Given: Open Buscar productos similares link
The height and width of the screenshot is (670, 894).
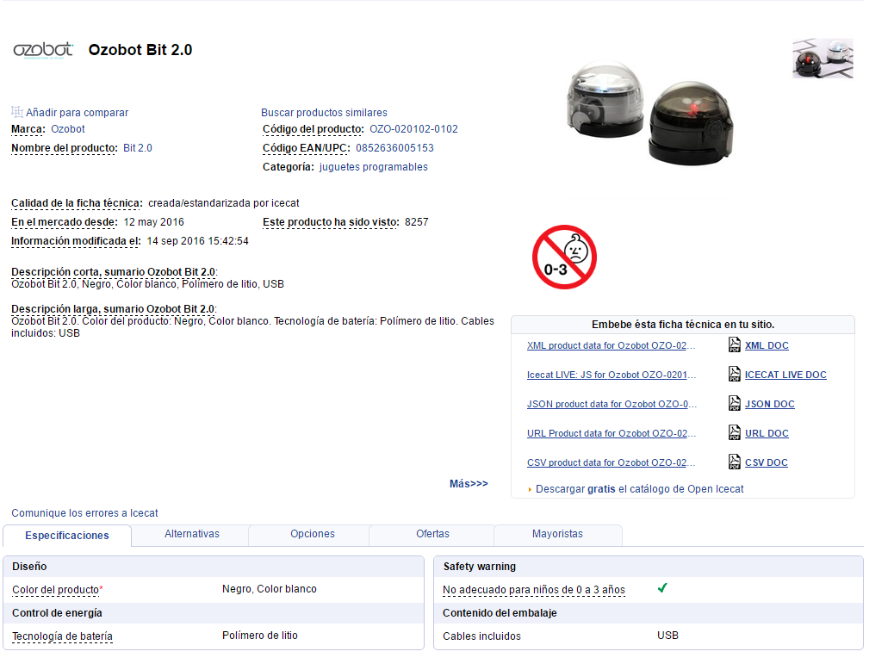Looking at the screenshot, I should [x=324, y=113].
